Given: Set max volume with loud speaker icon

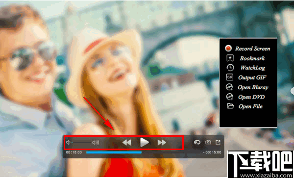Looking at the screenshot, I should click(x=96, y=143).
